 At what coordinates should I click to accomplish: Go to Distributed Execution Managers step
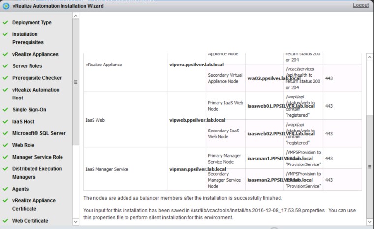point(37,173)
